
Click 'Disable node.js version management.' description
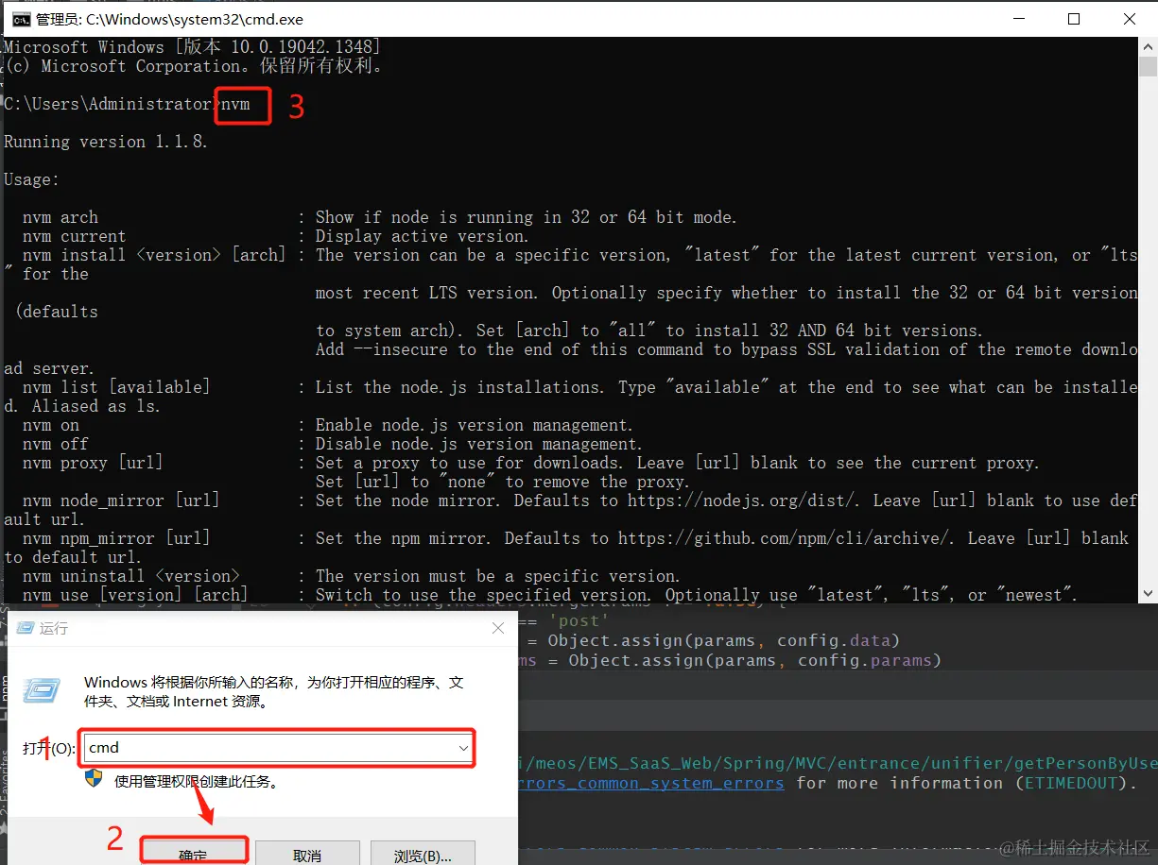click(x=479, y=444)
